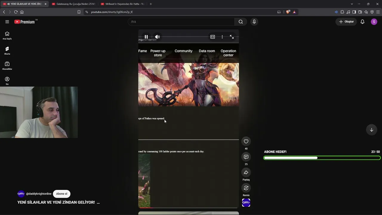Switch to the MrBeast video tab
The height and width of the screenshot is (215, 382).
[x=122, y=4]
